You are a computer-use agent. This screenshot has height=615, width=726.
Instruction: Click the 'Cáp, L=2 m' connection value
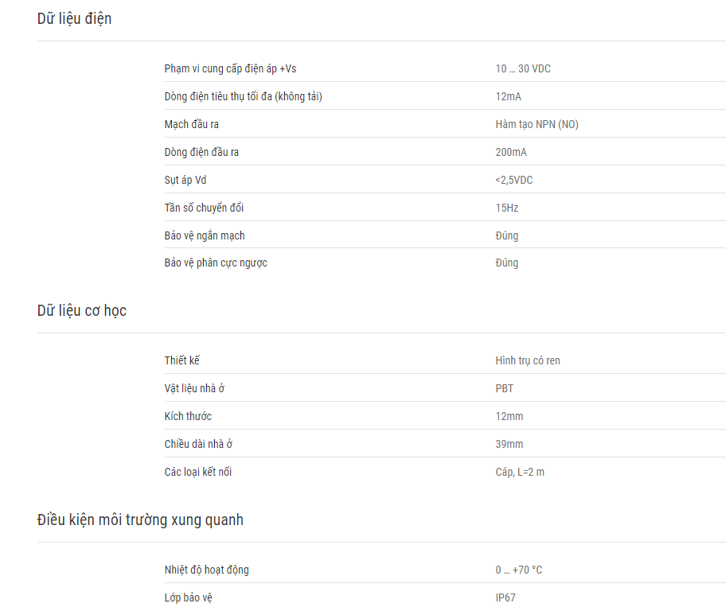pos(520,472)
